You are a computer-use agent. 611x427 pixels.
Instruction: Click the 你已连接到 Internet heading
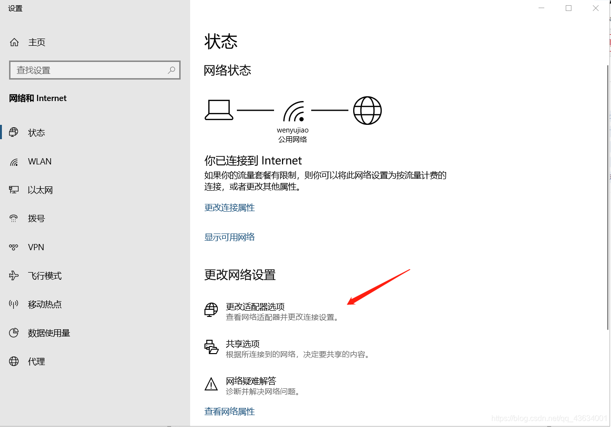253,161
